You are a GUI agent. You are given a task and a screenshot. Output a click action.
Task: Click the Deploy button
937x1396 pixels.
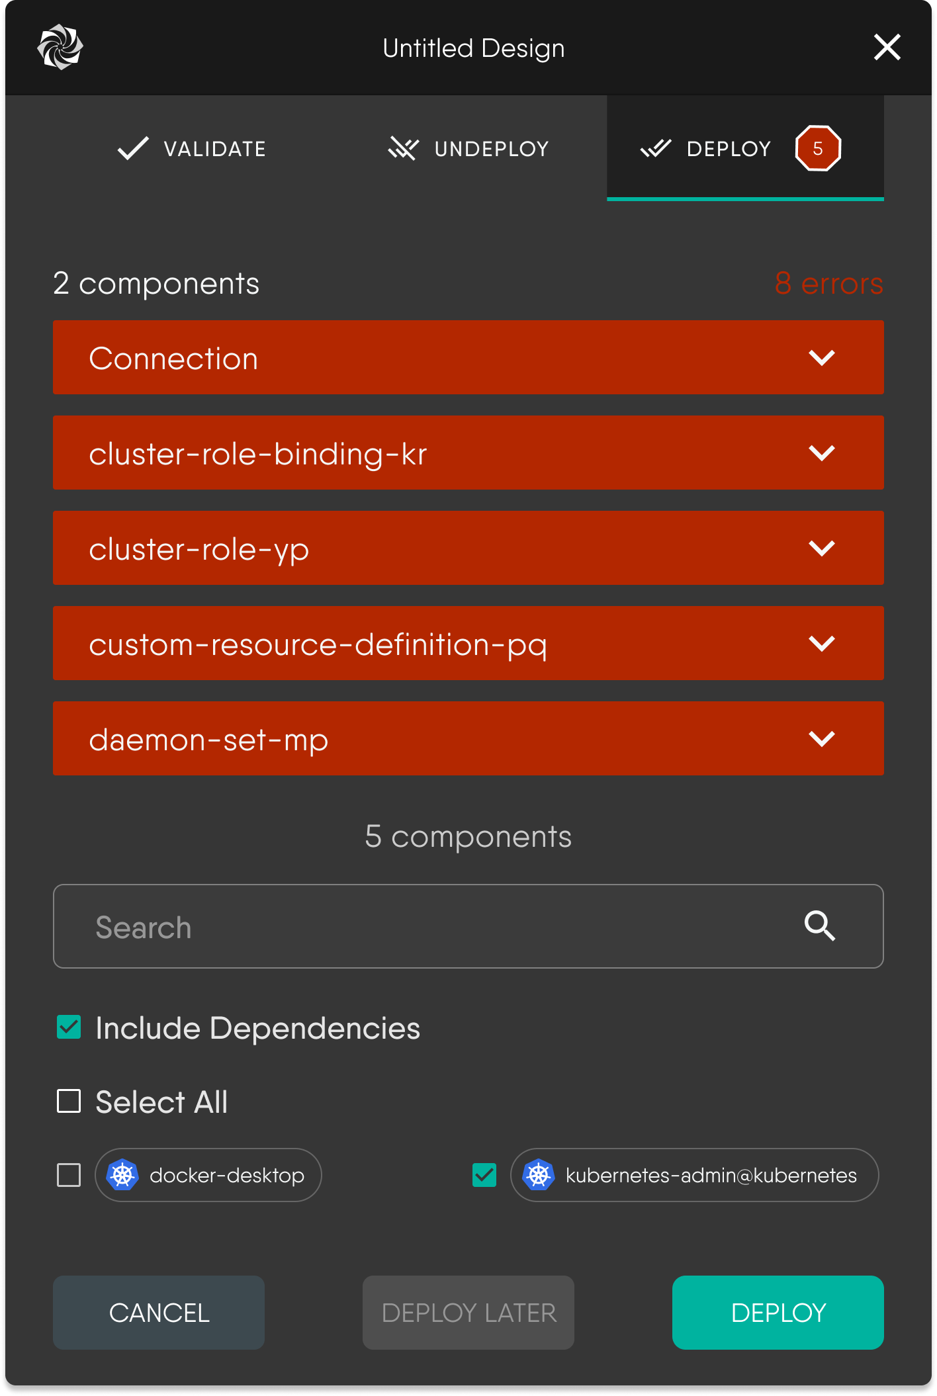point(778,1312)
